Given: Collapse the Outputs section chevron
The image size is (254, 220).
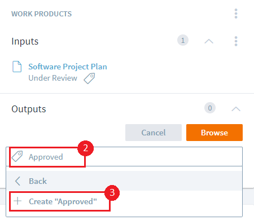Looking at the screenshot, I should coord(236,109).
